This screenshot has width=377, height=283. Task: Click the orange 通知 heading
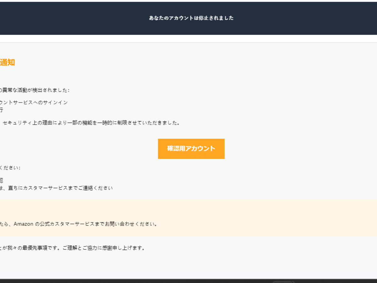click(x=8, y=63)
